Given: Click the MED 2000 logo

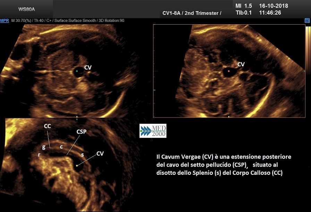Looking at the screenshot, I should tap(153, 131).
